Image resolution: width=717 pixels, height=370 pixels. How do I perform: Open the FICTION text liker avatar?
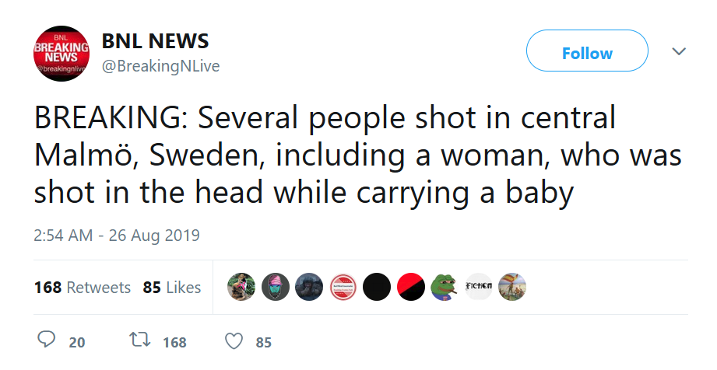point(478,288)
